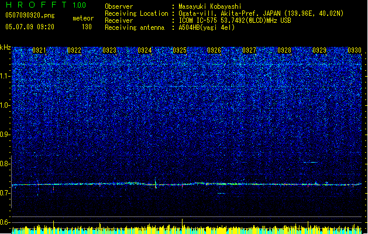This screenshot has height=234, width=368.
Task: Click the Receiver label
Action: click(119, 20)
